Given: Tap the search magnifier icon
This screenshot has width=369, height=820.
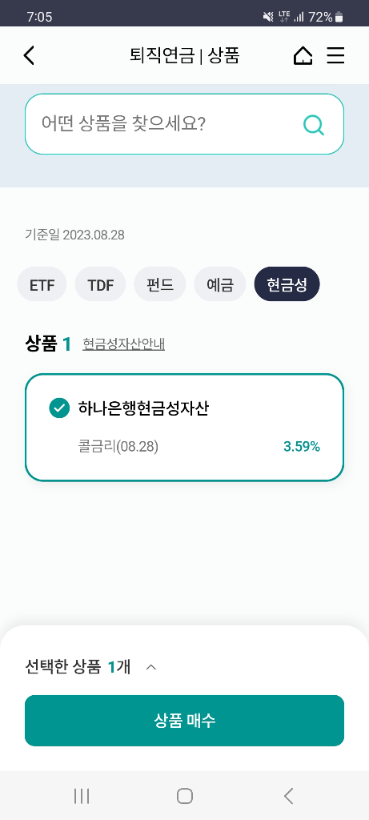Looking at the screenshot, I should tap(314, 125).
